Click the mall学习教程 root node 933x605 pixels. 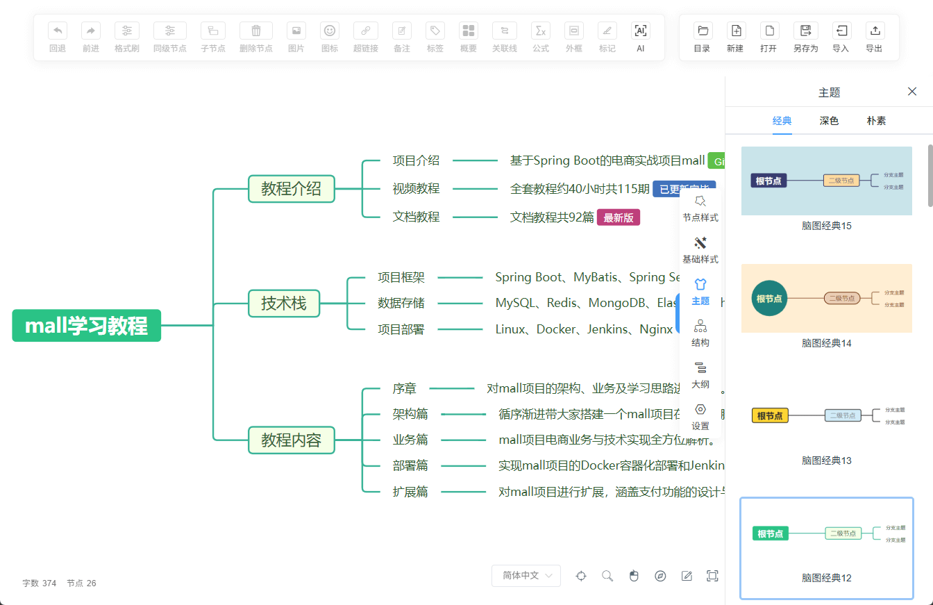tap(87, 326)
